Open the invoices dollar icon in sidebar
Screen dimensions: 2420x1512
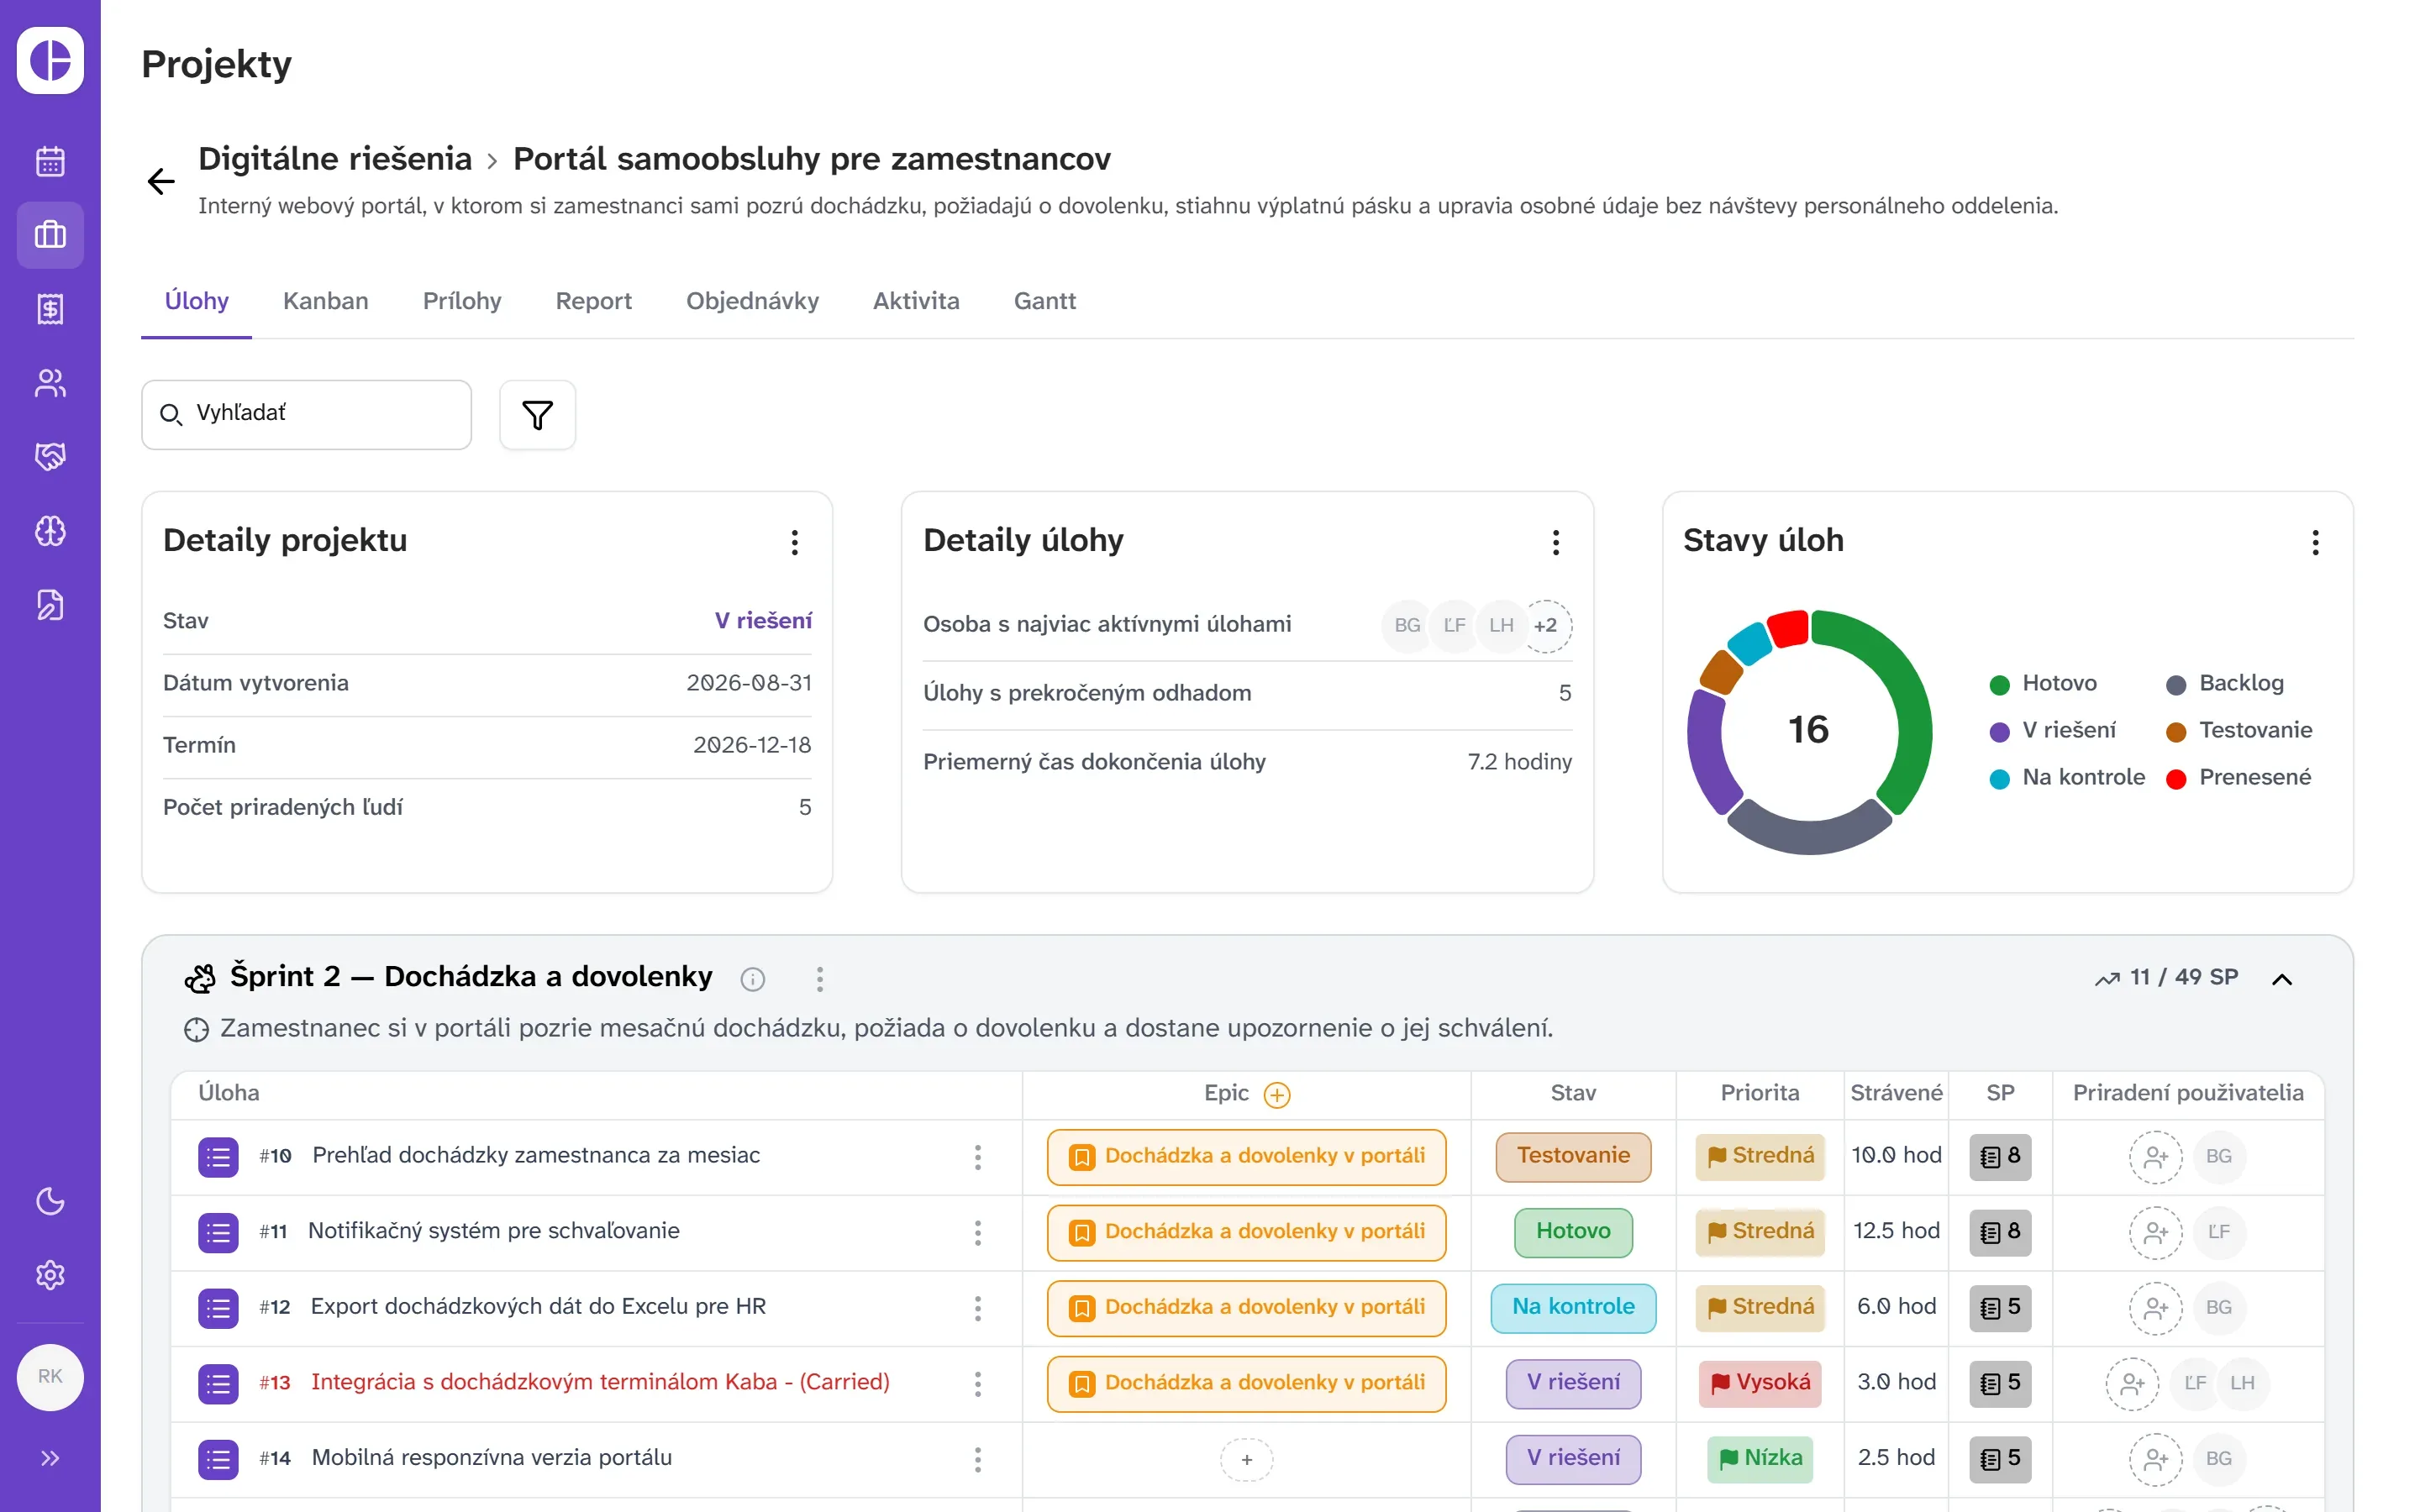click(x=50, y=309)
